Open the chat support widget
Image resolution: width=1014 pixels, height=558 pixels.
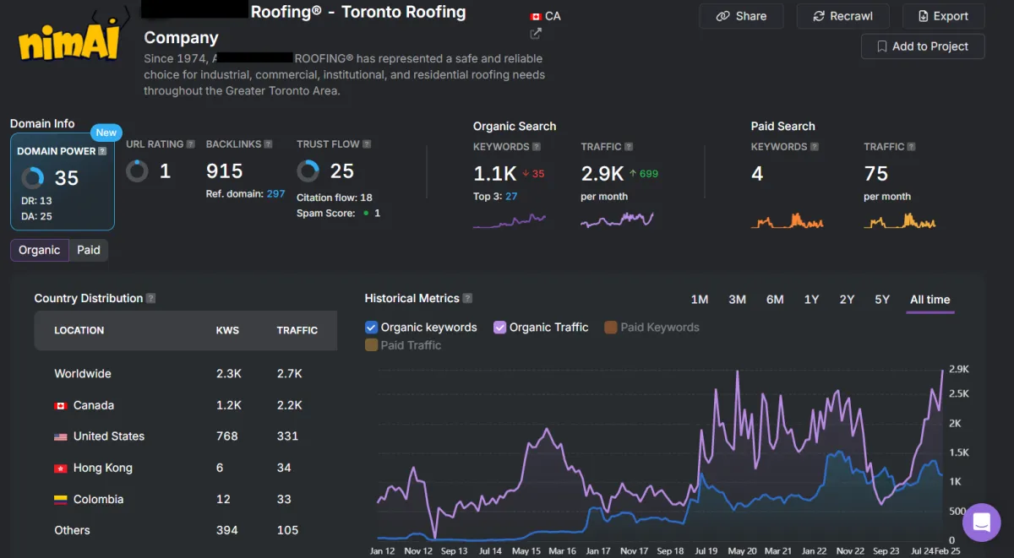pos(981,523)
